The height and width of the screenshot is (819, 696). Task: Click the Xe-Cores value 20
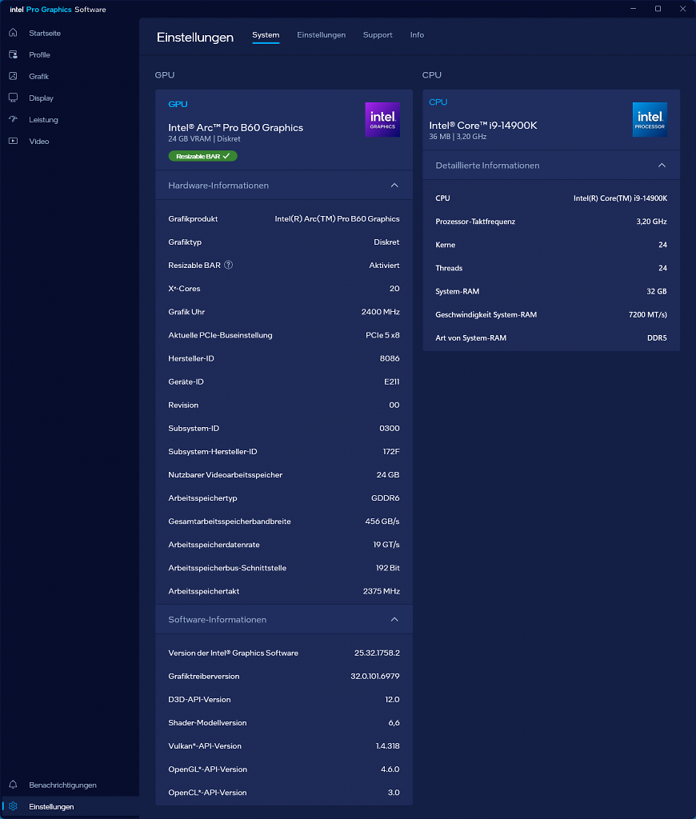[x=394, y=288]
